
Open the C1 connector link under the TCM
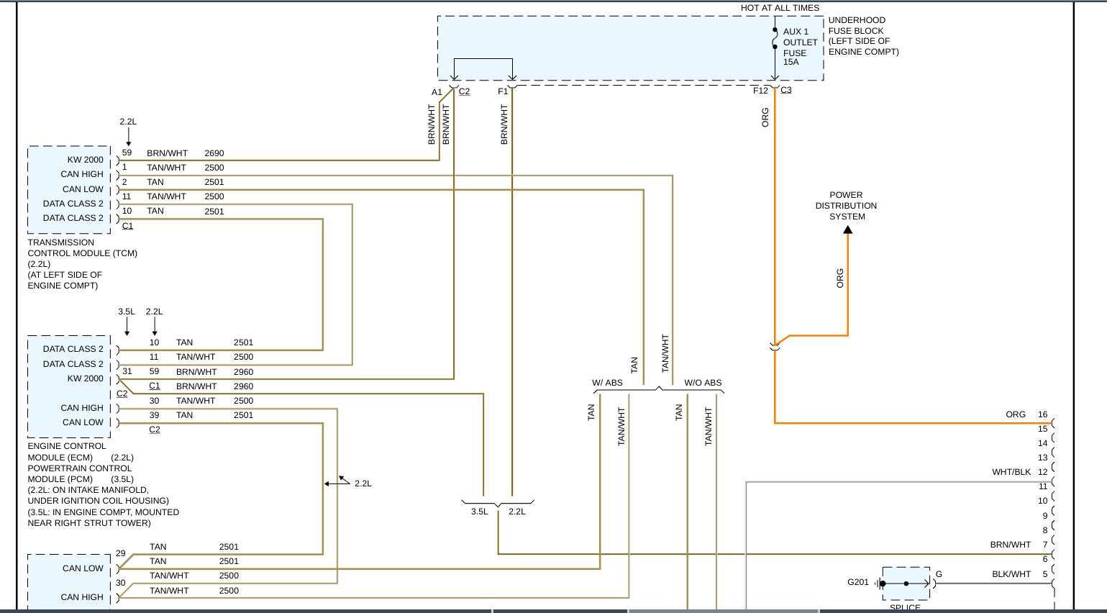pyautogui.click(x=127, y=226)
